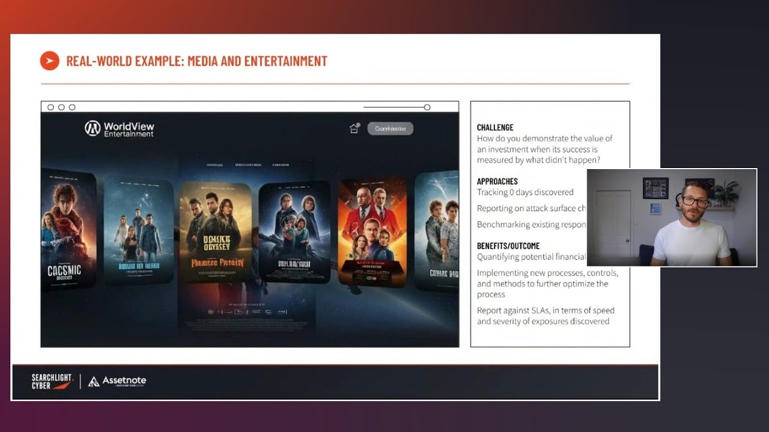Click the slider handle in mock browser bar
The width and height of the screenshot is (769, 432).
(427, 107)
